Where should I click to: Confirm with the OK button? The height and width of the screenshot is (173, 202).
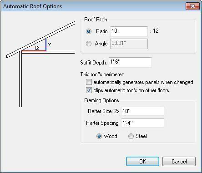pos(143,162)
